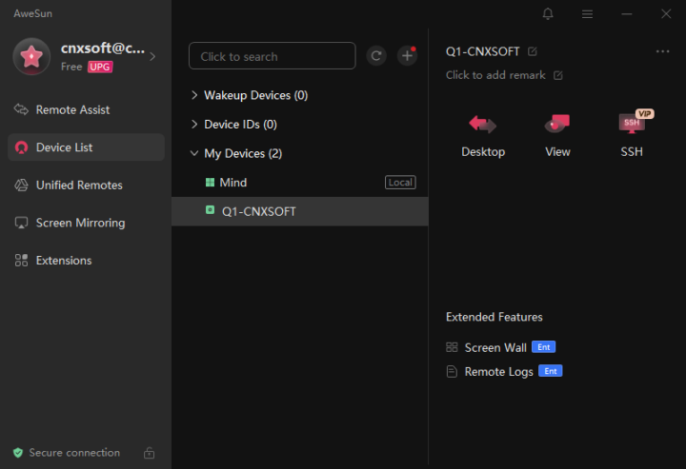Click the Q1-CNXSOFT title in details panel

tap(482, 51)
